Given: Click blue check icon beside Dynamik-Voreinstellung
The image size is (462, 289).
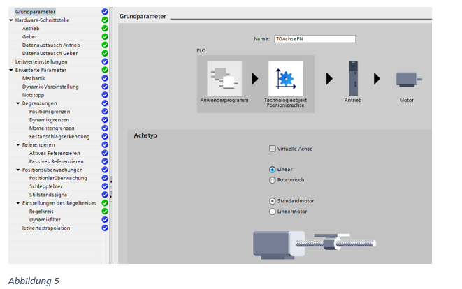Looking at the screenshot, I should (x=105, y=87).
